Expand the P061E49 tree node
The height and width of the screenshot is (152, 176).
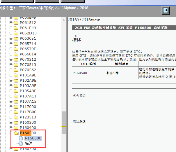click(x=11, y=28)
